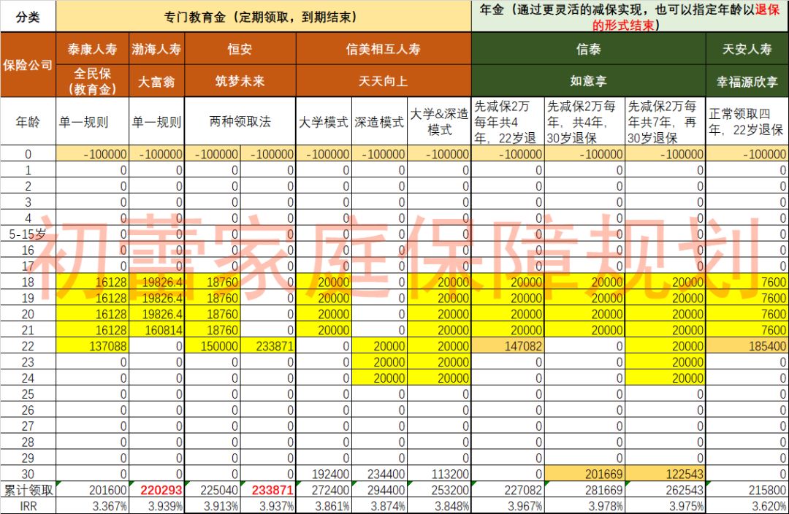Click the 281669 cumulative total
Screen dimensions: 789x514
click(x=585, y=490)
